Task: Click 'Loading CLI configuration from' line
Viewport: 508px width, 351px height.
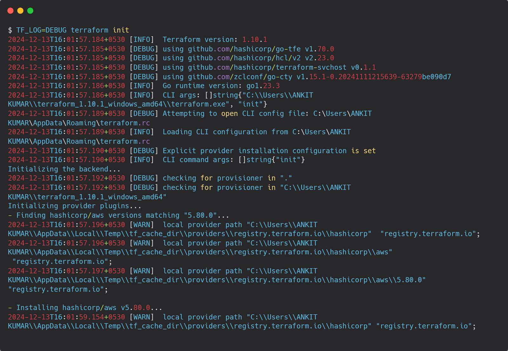Action: tap(179, 132)
